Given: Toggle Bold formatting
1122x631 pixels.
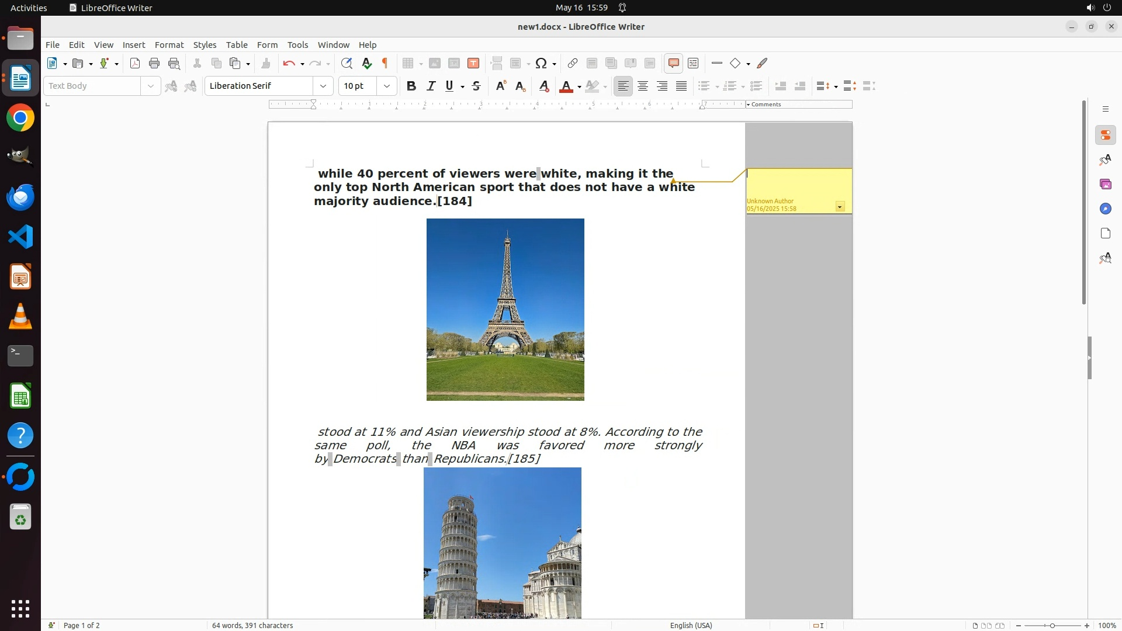Looking at the screenshot, I should (x=411, y=86).
